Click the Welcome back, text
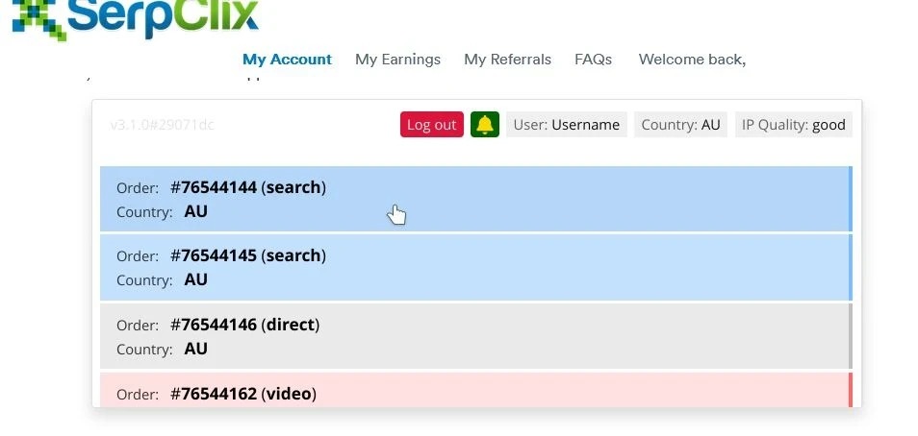918x436 pixels. pos(692,60)
